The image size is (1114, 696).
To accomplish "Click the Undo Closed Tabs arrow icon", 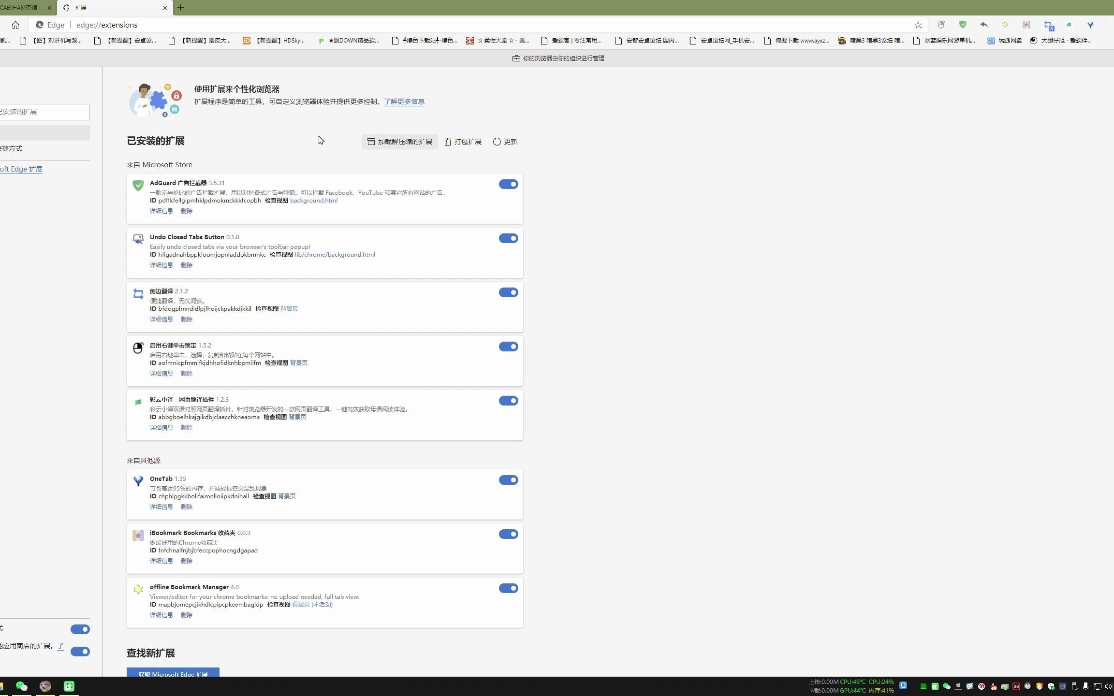I will (984, 25).
